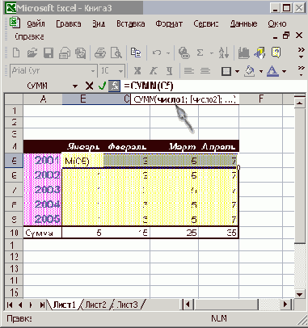Screen dimensions: 308x328
Task: Expand the font size dropdown
Action: (120, 71)
